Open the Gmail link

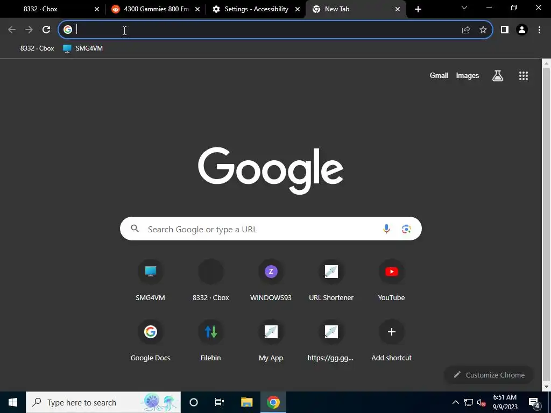[439, 75]
